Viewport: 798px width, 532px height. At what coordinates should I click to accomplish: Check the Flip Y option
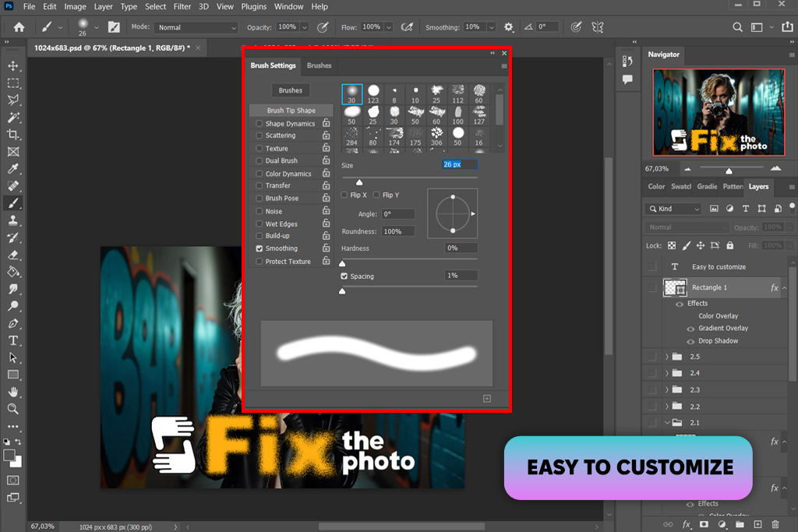(x=376, y=195)
